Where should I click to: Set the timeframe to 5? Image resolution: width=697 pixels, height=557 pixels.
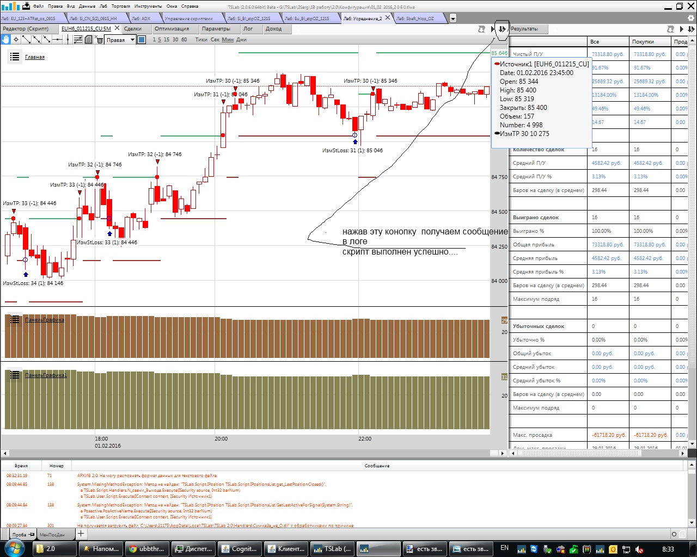click(x=160, y=40)
